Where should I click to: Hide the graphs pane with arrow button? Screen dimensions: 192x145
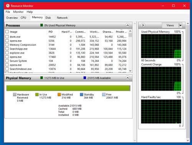143,25
